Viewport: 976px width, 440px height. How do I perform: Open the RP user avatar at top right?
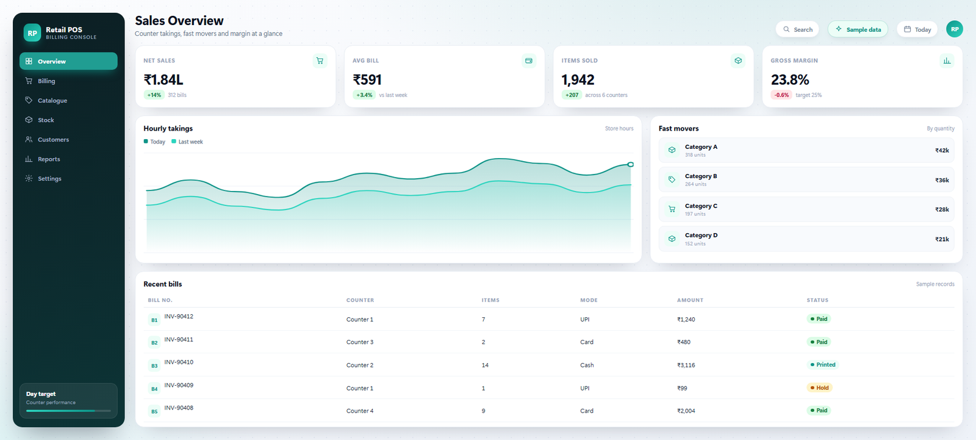pos(955,29)
